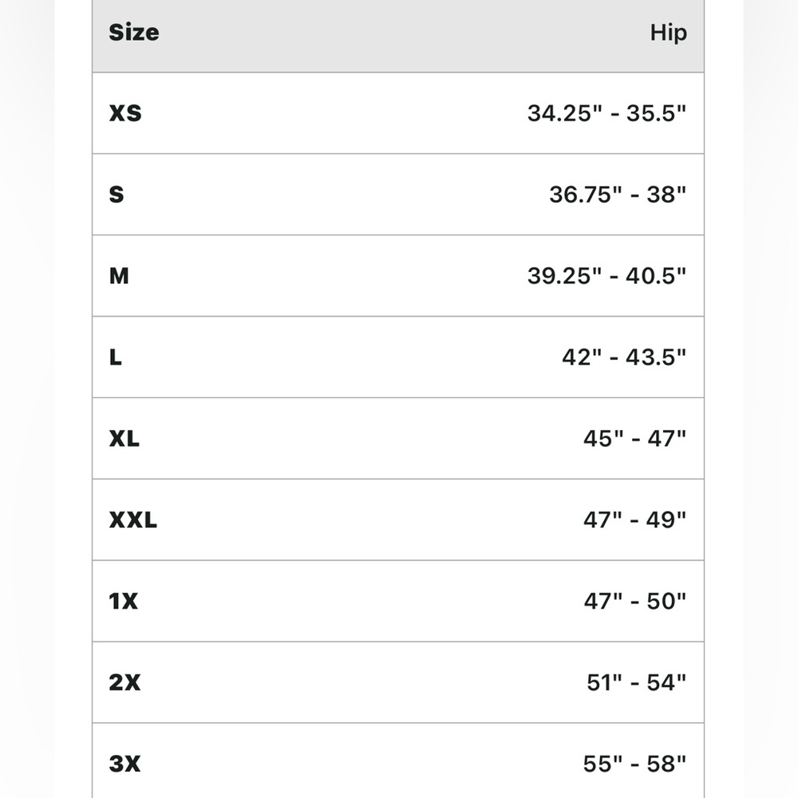Image resolution: width=798 pixels, height=798 pixels.
Task: Select the XL size label
Action: point(124,439)
